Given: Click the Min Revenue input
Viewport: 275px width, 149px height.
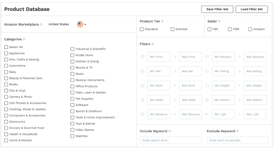Looking at the screenshot, I should point(159,114).
